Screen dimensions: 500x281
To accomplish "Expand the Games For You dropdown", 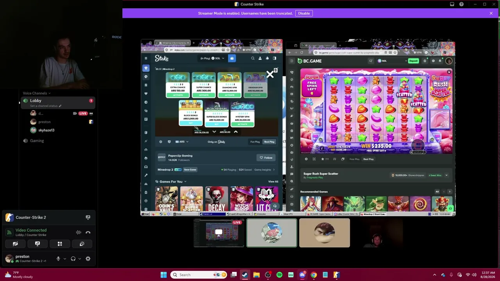I will (x=185, y=181).
